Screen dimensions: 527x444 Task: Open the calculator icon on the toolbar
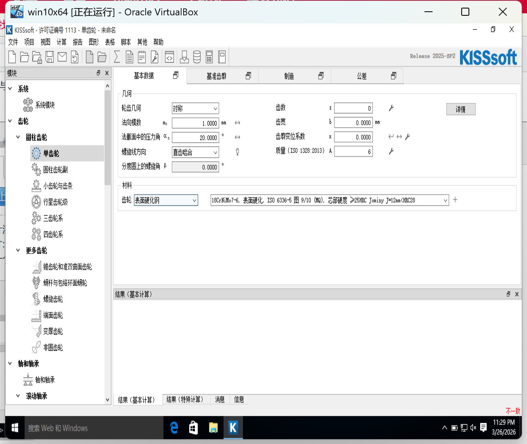coord(209,57)
